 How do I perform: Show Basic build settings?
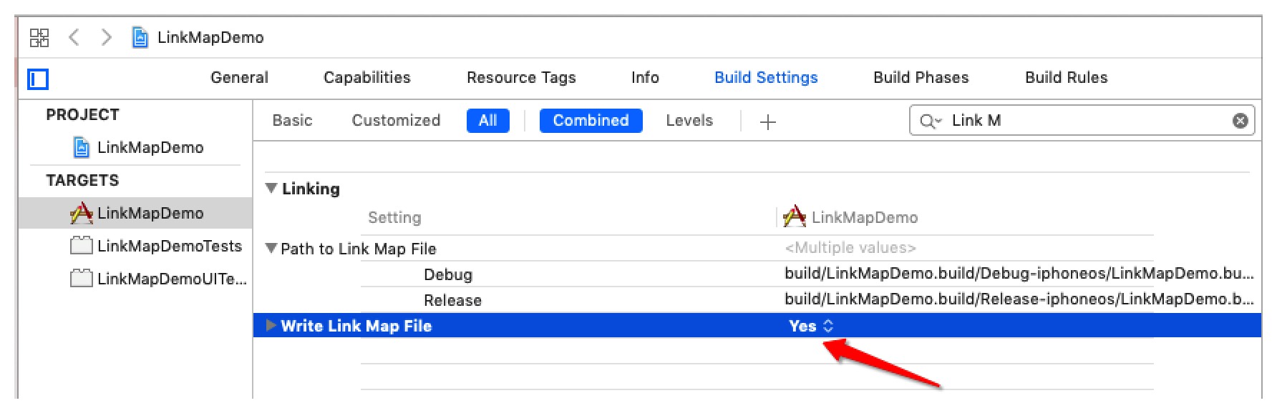point(292,121)
